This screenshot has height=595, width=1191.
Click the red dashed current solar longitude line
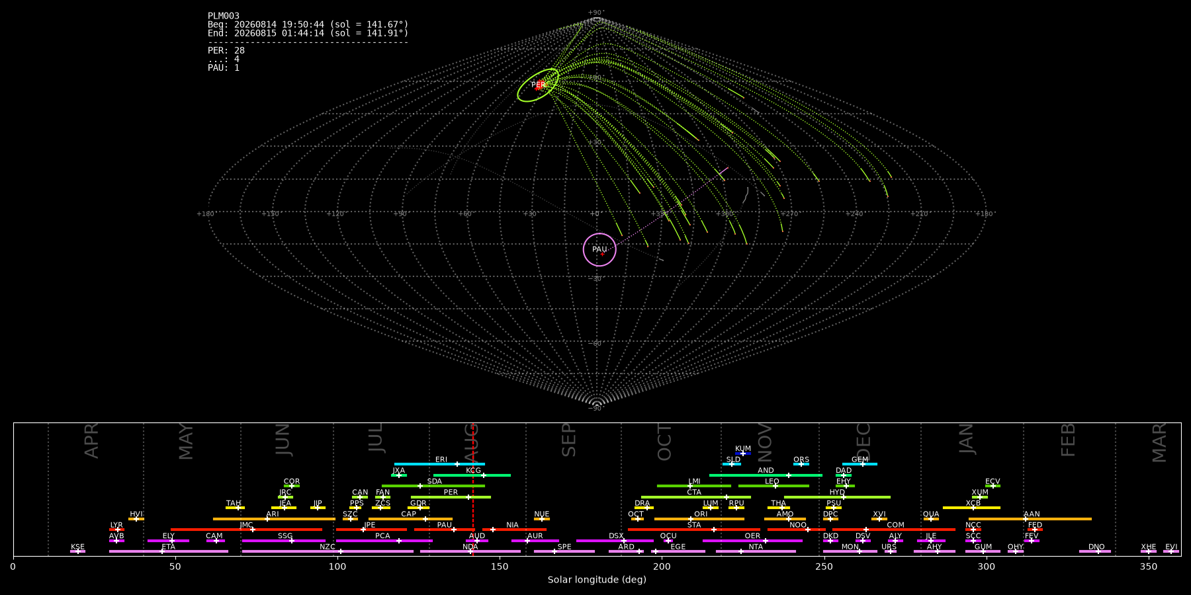click(473, 489)
